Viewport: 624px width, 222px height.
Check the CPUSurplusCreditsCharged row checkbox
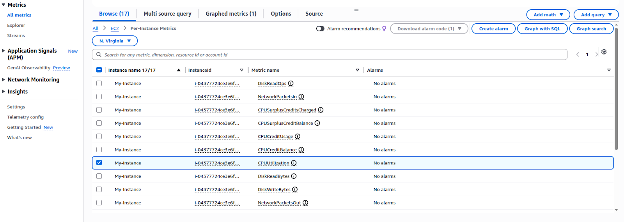[x=99, y=110]
